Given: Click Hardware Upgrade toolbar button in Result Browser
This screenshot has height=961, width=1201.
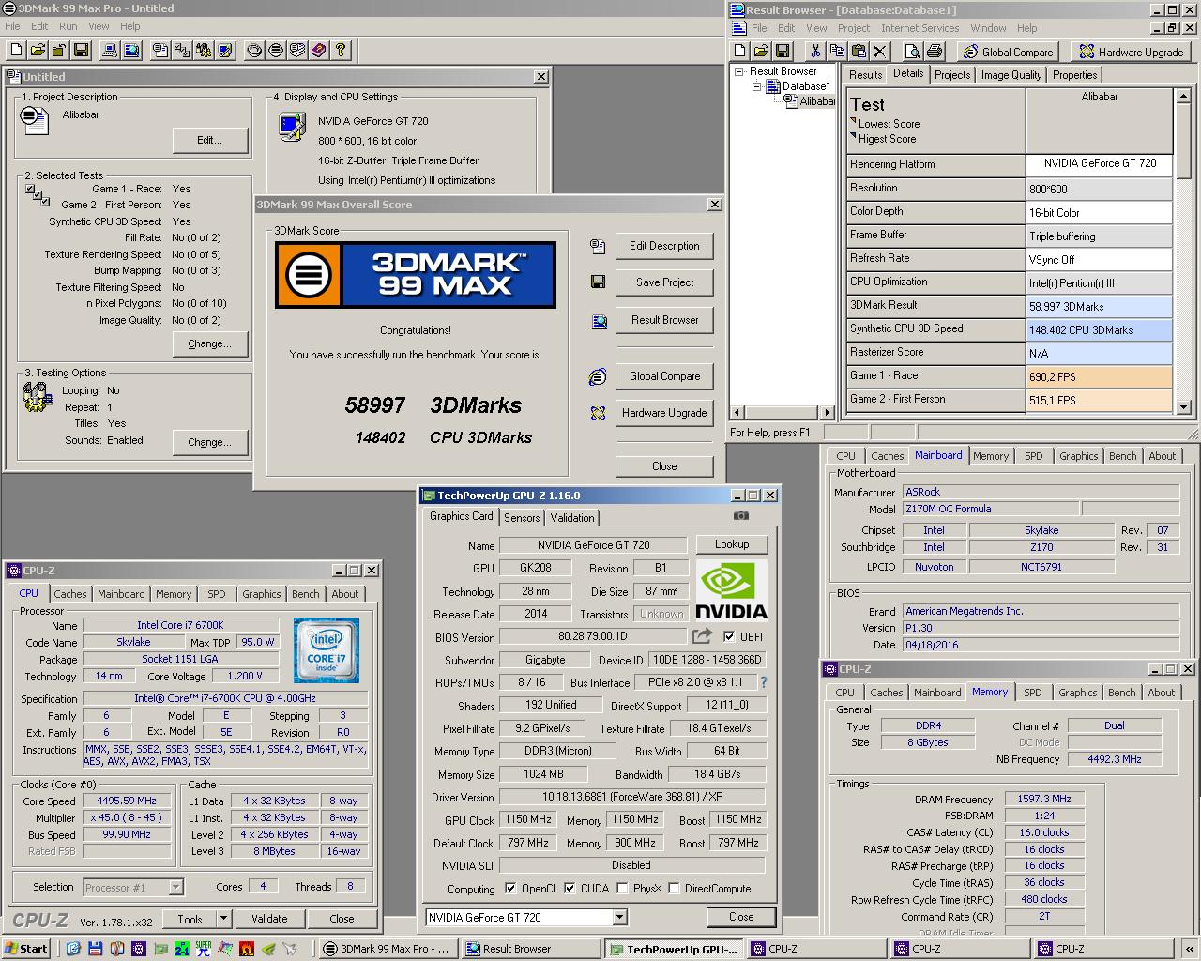Looking at the screenshot, I should coord(1131,52).
